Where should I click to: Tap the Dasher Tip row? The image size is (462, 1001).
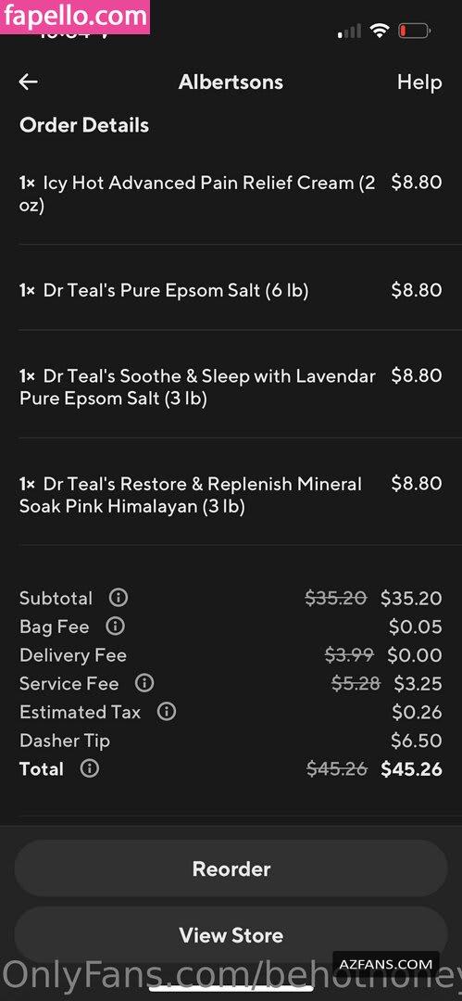coord(231,741)
